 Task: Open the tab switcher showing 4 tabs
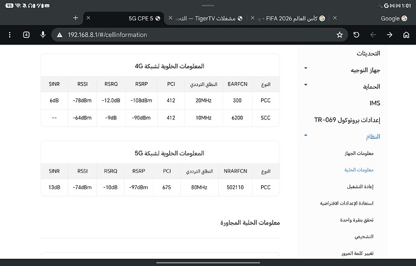click(x=27, y=35)
